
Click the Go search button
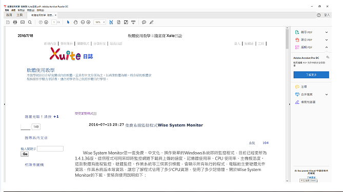25,154
